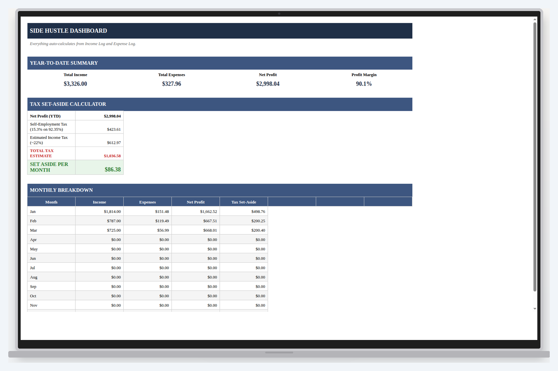Click the SET ASIDE PER MONTH label
Viewport: 558px width, 371px height.
pos(51,167)
